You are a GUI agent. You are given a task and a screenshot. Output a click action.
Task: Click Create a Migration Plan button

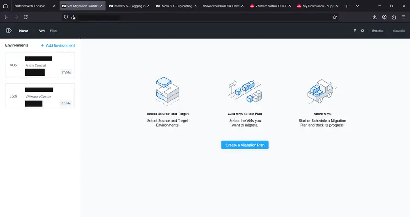point(245,145)
